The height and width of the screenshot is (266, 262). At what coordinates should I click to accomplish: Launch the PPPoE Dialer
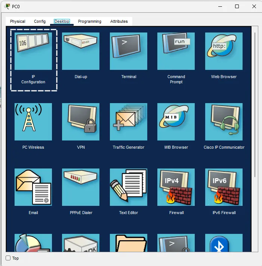[81, 187]
